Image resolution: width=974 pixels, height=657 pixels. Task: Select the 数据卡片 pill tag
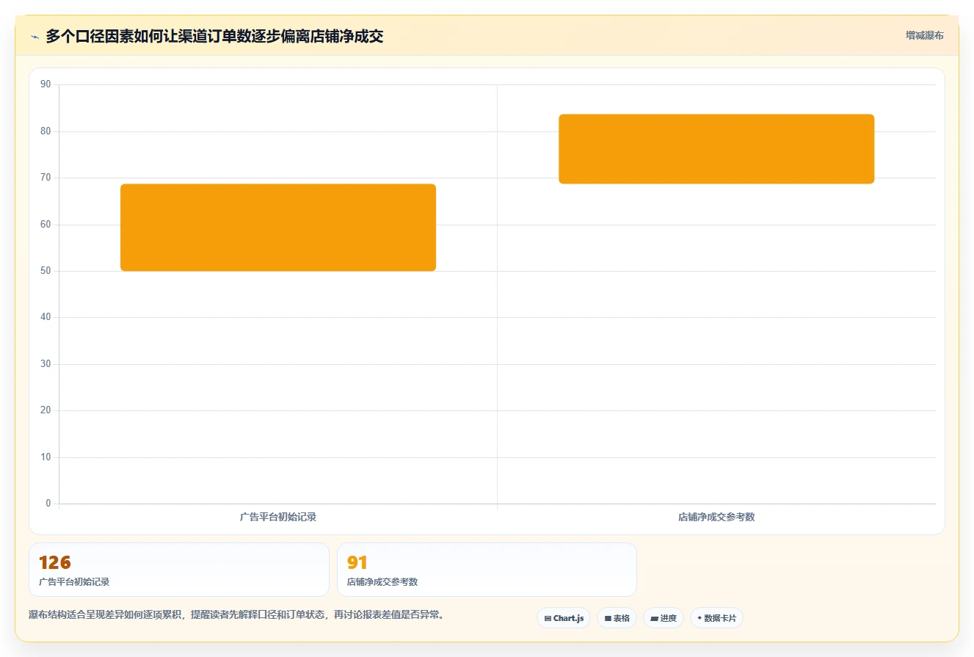click(716, 618)
